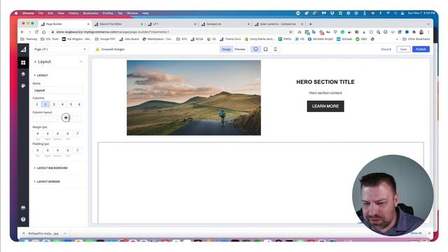The image size is (448, 252).
Task: Open the History menu
Action: pyautogui.click(x=73, y=13)
